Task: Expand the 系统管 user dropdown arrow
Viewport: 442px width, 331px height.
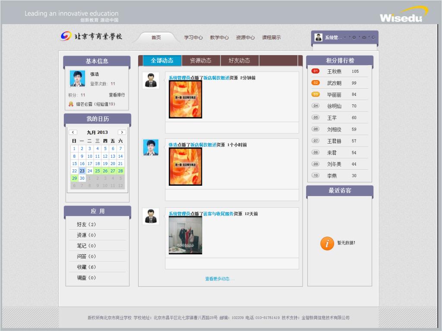Action: (x=345, y=37)
